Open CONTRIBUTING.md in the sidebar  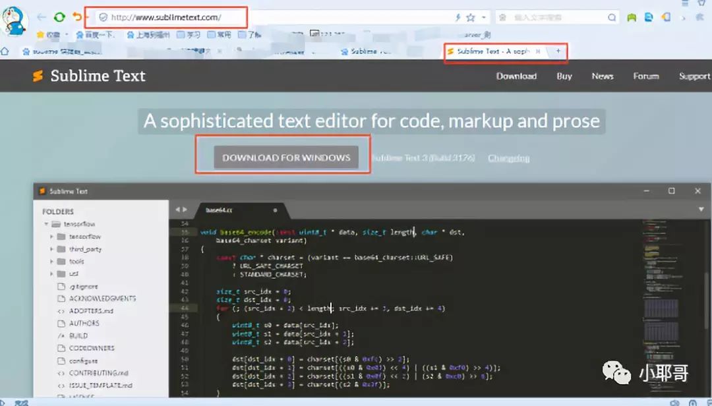93,373
